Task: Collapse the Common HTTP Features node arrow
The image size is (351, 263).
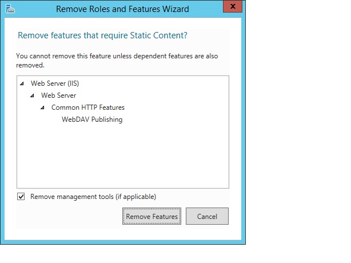Action: click(42, 107)
